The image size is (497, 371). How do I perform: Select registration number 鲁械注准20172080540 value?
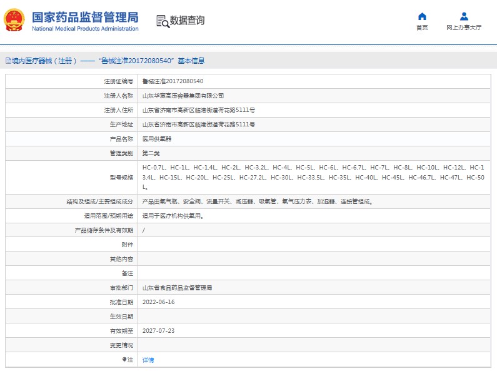pyautogui.click(x=173, y=81)
